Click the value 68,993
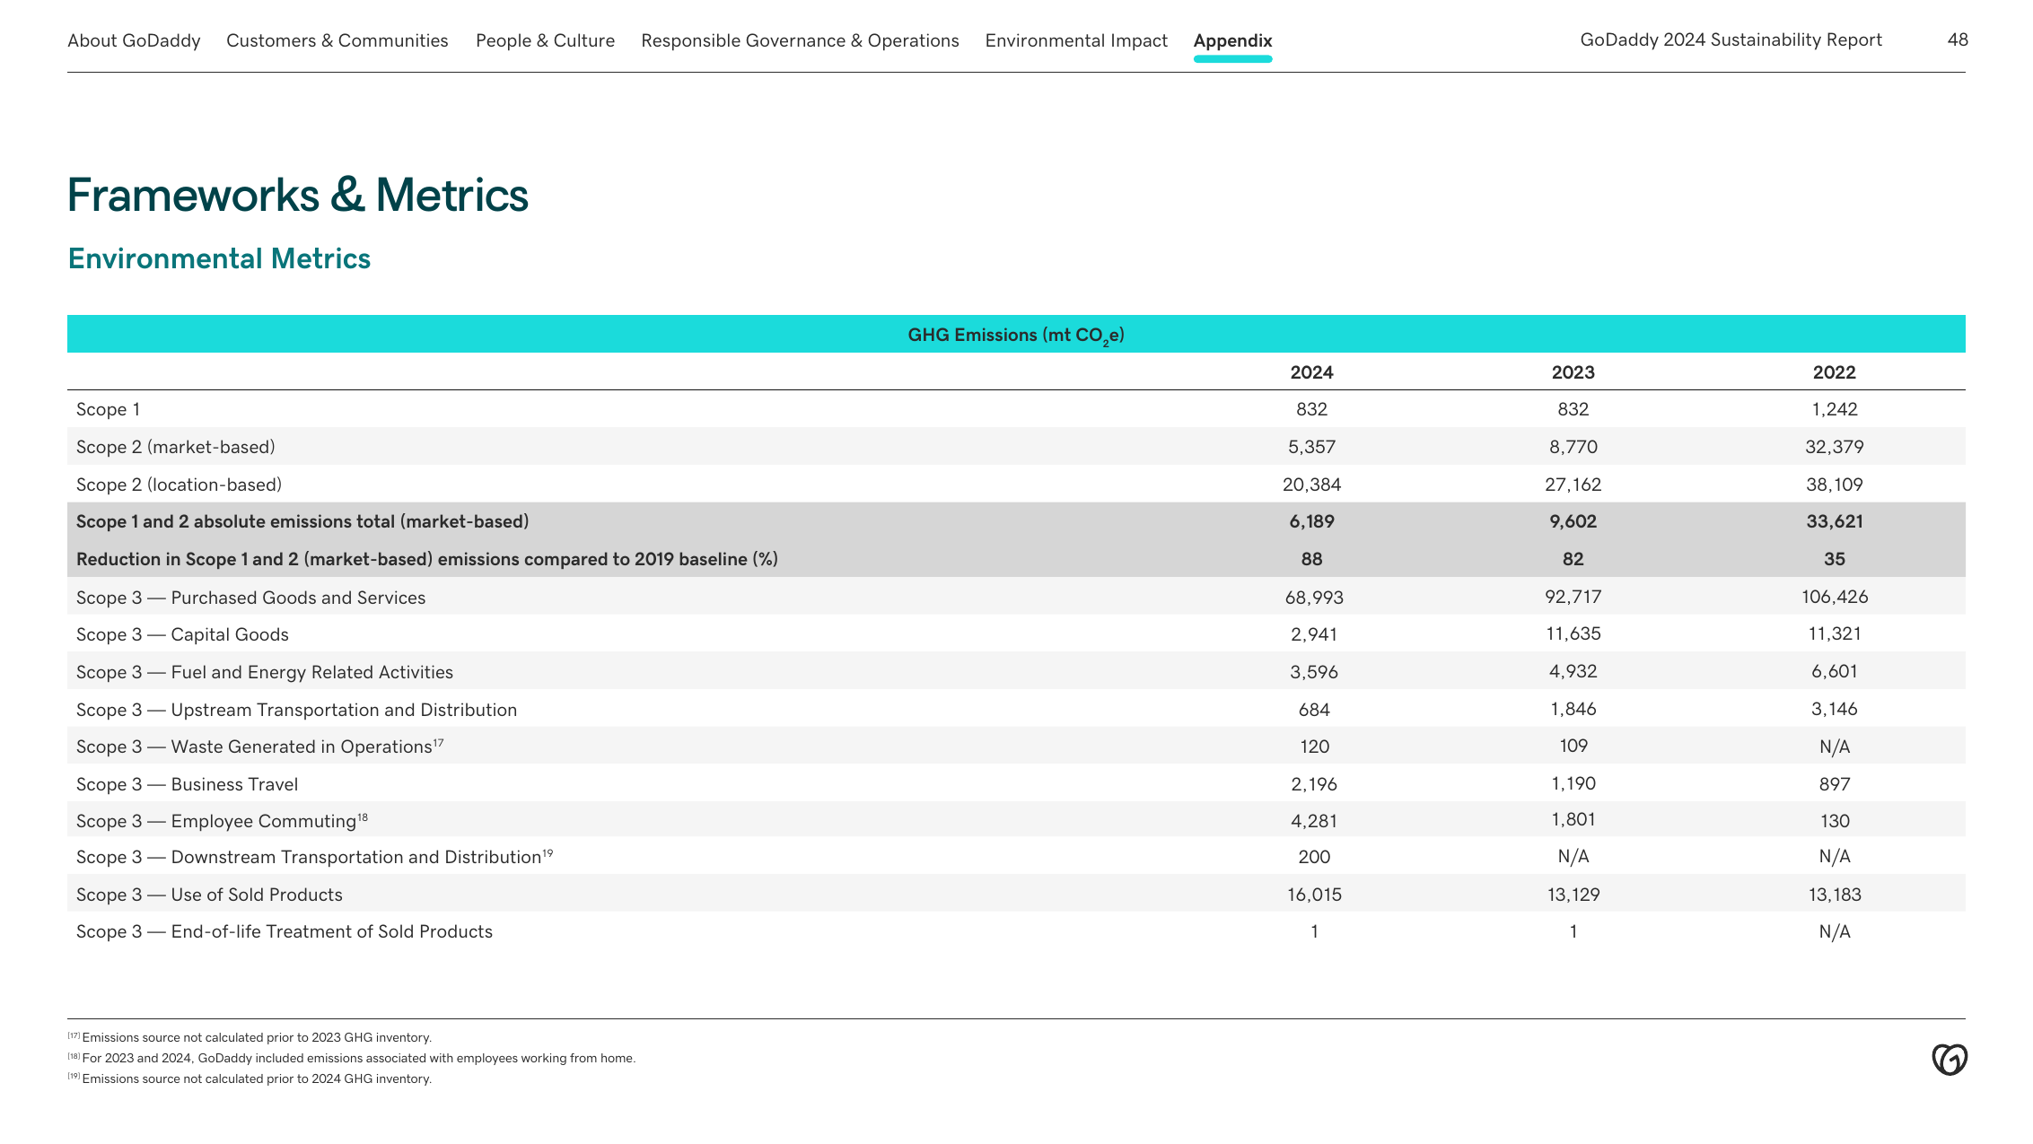The width and height of the screenshot is (2033, 1144). pos(1314,598)
